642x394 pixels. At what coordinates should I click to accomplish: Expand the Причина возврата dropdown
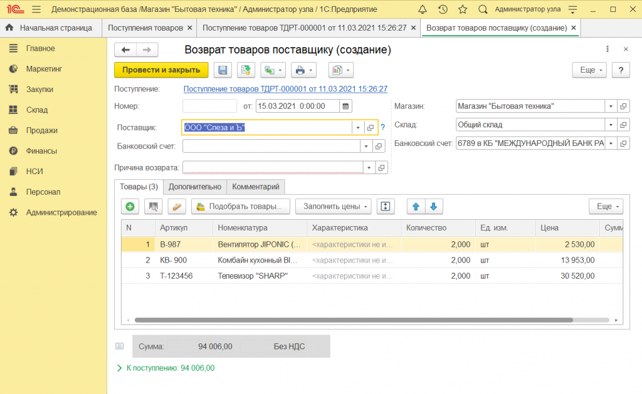pyautogui.click(x=368, y=168)
